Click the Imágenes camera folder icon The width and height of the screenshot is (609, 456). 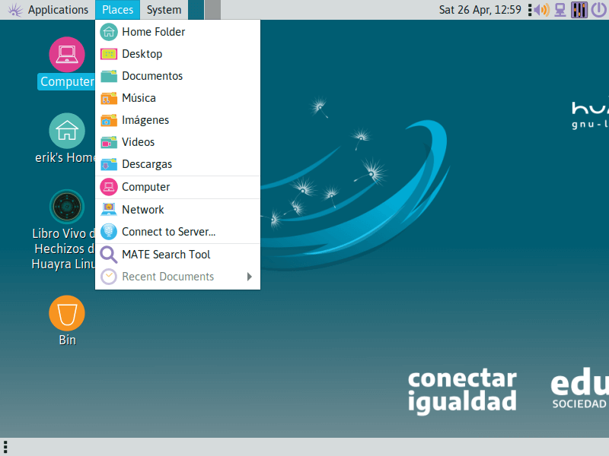pyautogui.click(x=109, y=120)
